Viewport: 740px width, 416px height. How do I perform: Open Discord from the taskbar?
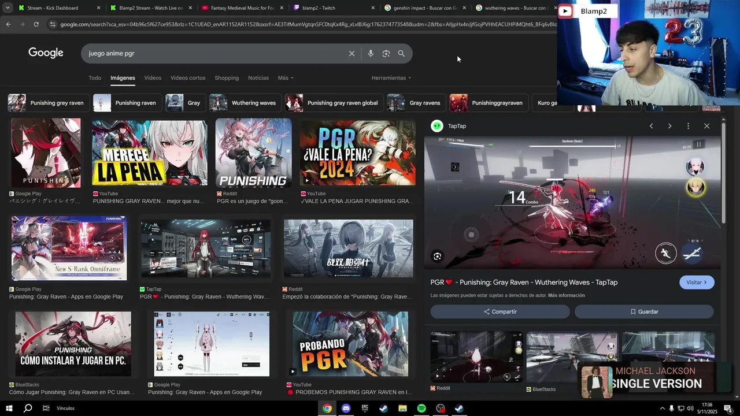click(x=346, y=408)
